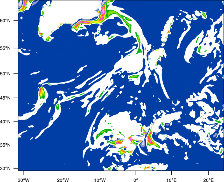Click the 60°N latitude label
Viewport: 224px width, 182px height.
(x=5, y=20)
